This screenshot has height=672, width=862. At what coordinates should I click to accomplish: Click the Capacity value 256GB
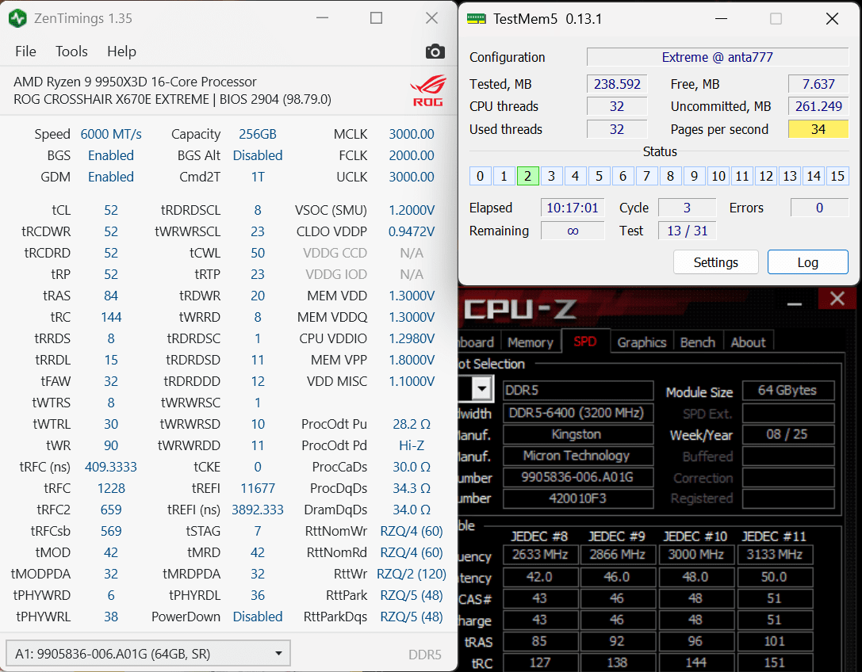tap(257, 134)
